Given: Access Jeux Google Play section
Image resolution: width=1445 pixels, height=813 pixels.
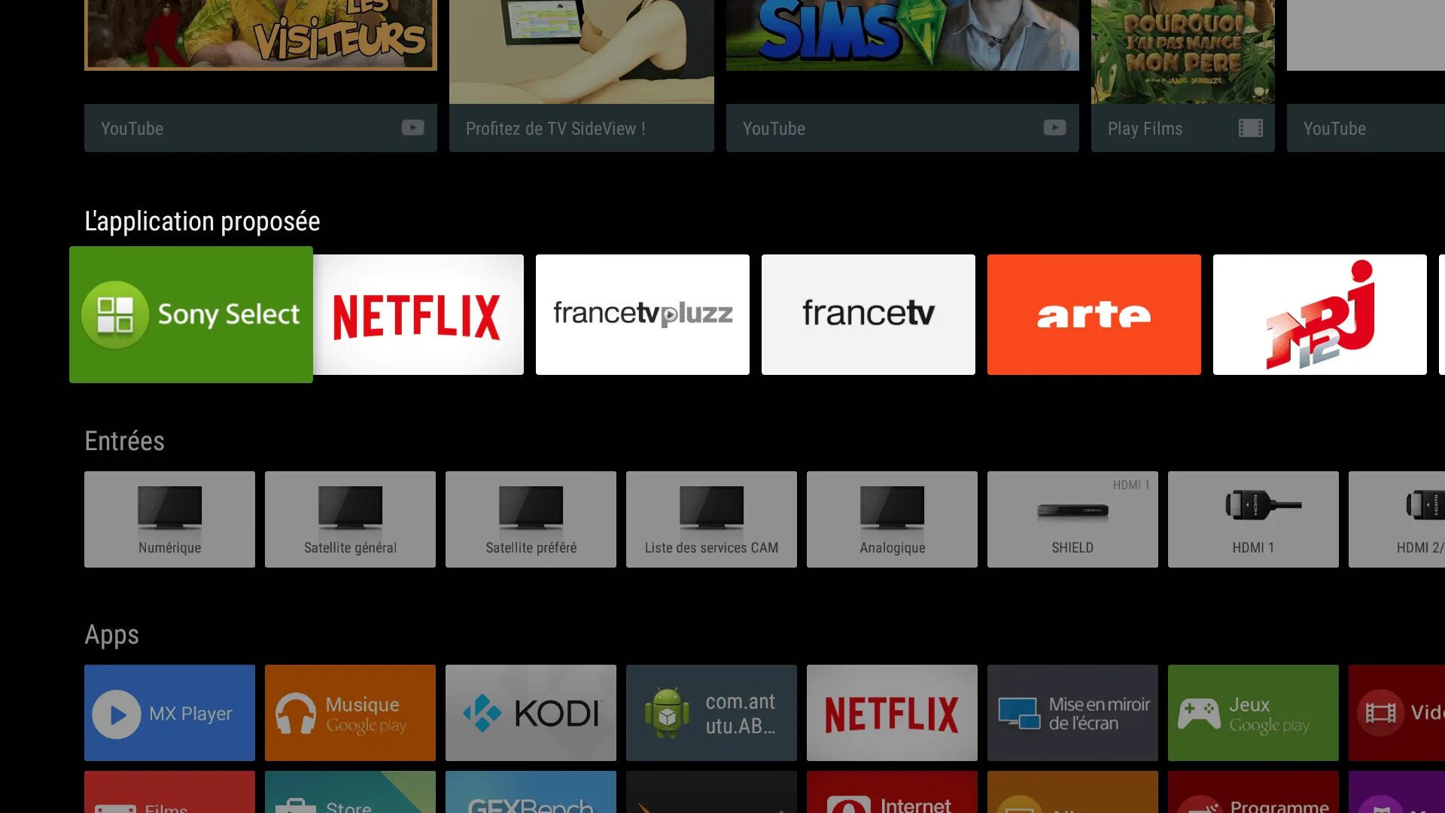Looking at the screenshot, I should [x=1252, y=713].
